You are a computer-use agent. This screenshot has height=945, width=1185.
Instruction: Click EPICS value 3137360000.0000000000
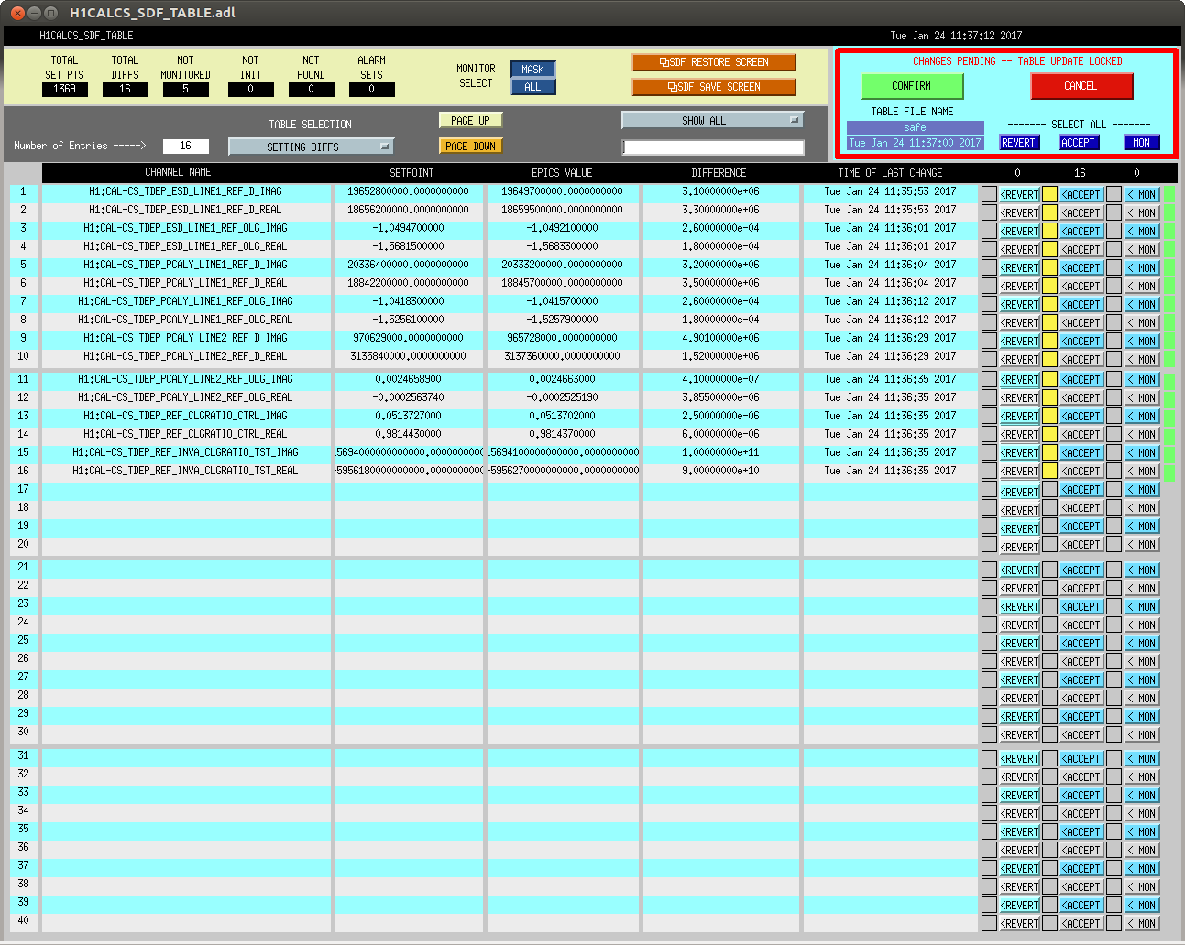tap(562, 356)
